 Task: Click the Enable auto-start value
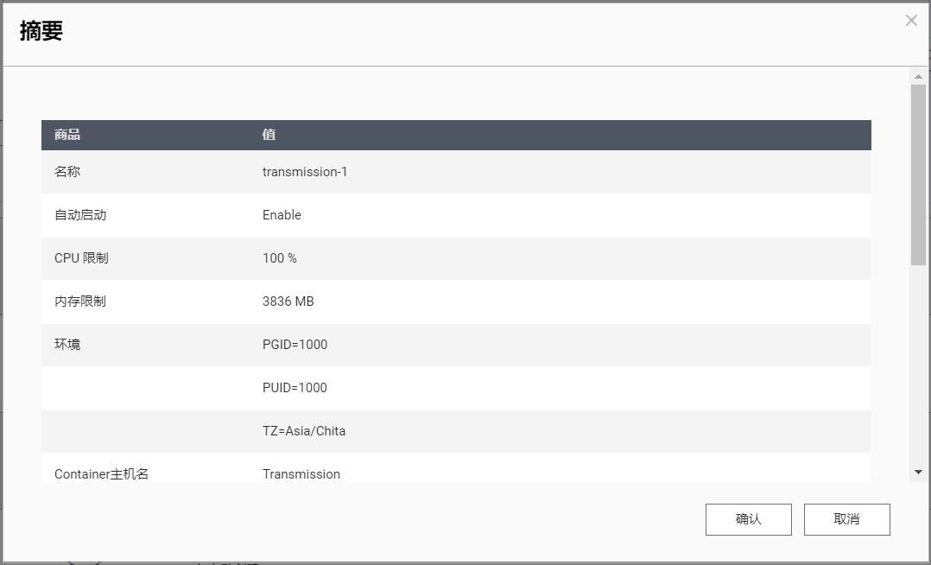point(282,215)
